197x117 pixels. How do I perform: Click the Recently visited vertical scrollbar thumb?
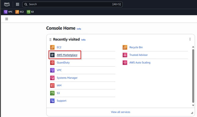point(193,76)
